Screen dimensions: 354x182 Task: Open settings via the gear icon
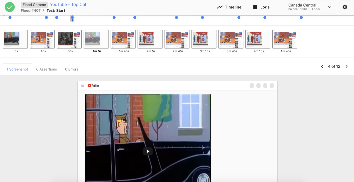pyautogui.click(x=345, y=7)
